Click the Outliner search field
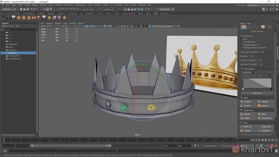Image resolution: width=279 pixels, height=157 pixels. point(20,30)
